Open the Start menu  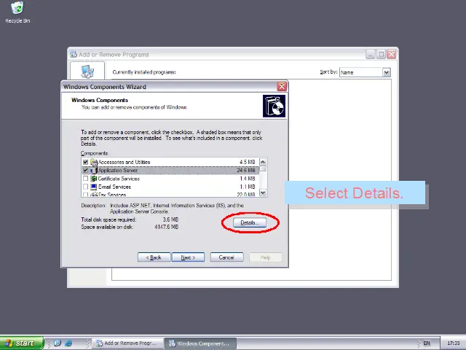[21, 343]
